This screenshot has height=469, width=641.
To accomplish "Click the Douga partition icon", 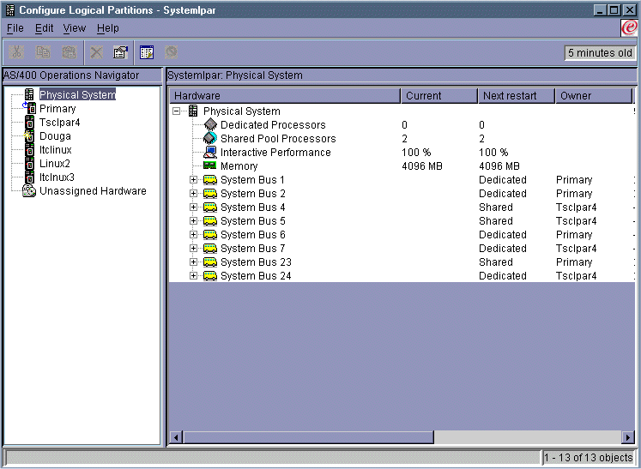I will point(29,136).
